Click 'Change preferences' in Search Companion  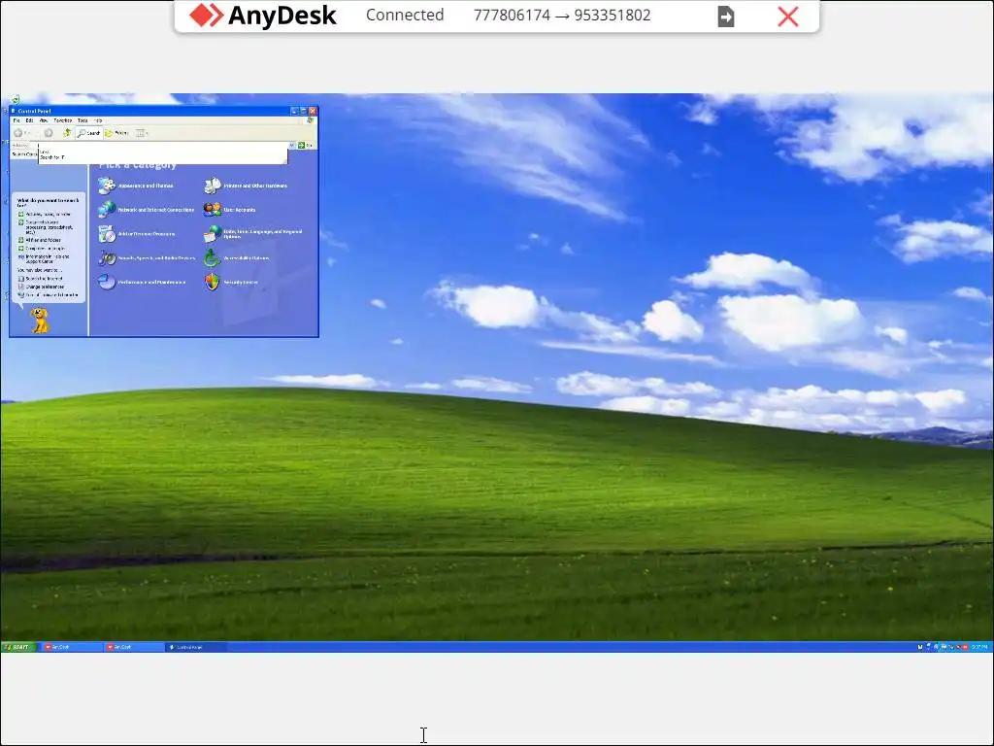click(41, 287)
